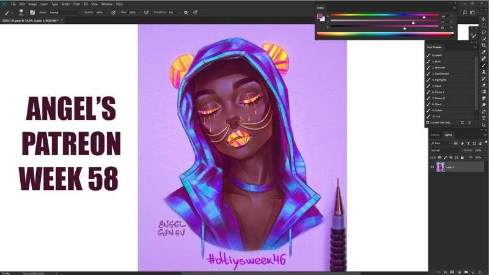Open the Layer menu

tap(44, 4)
